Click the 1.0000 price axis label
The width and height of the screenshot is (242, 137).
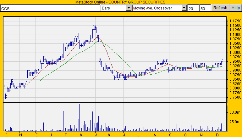pyautogui.click(x=235, y=53)
